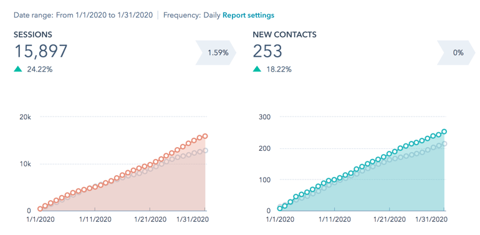Click the 1/21/2020 label on New Contacts chart
The height and width of the screenshot is (235, 480).
[389, 219]
